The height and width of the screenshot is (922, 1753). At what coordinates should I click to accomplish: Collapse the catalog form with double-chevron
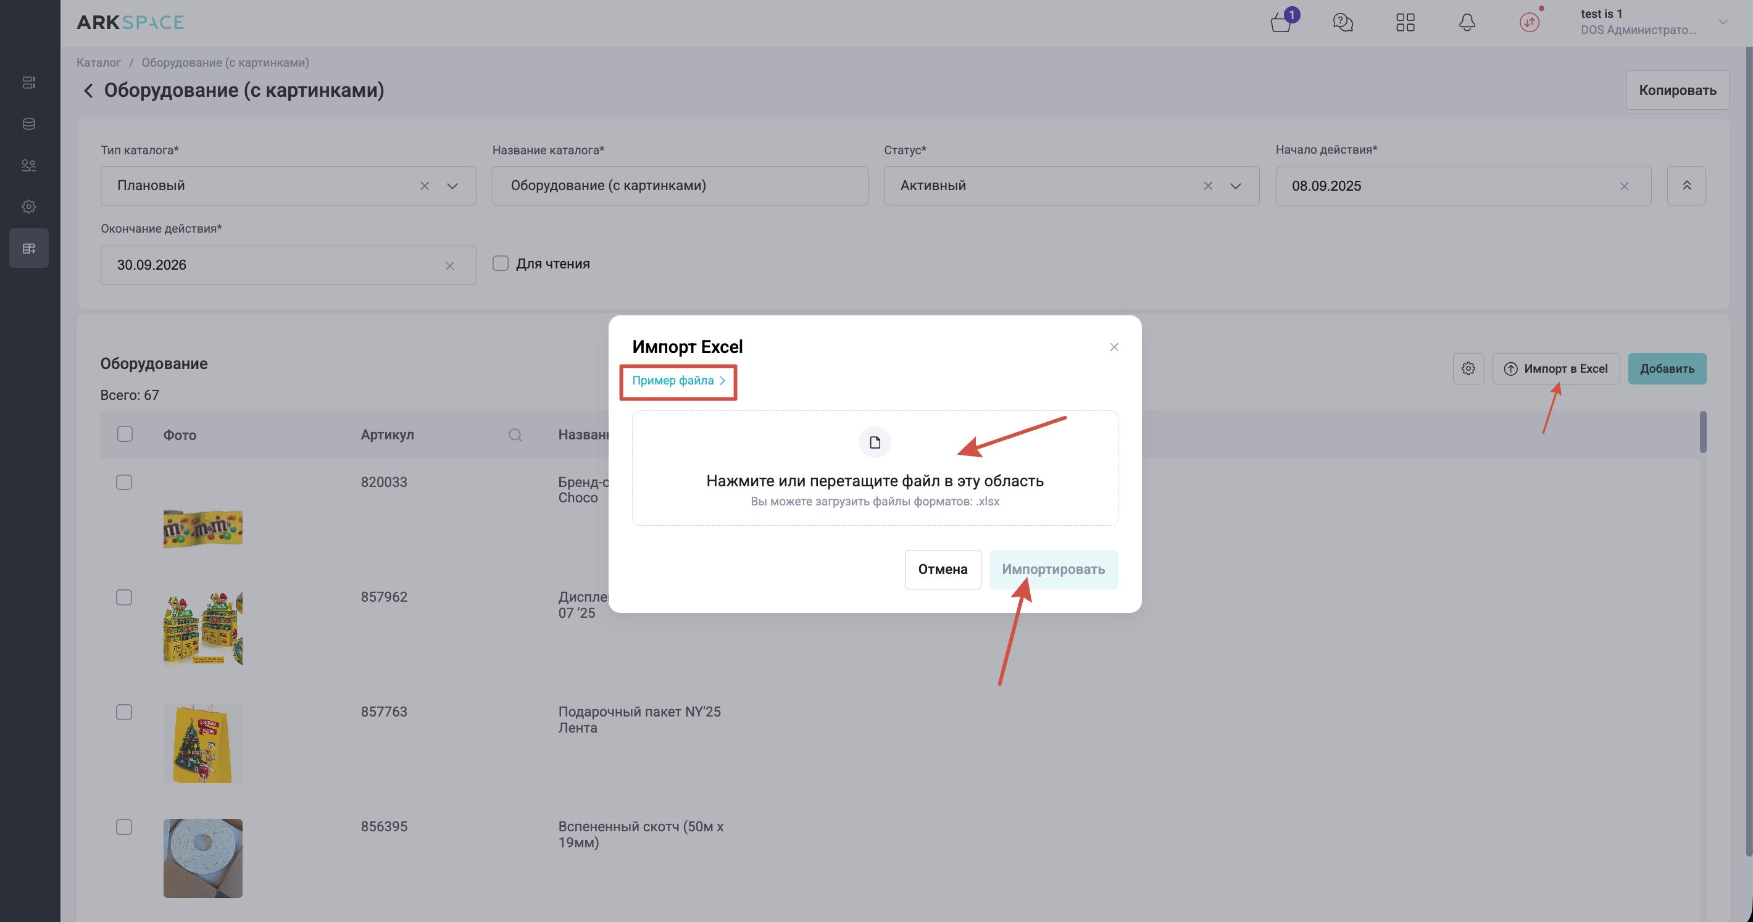(1686, 186)
